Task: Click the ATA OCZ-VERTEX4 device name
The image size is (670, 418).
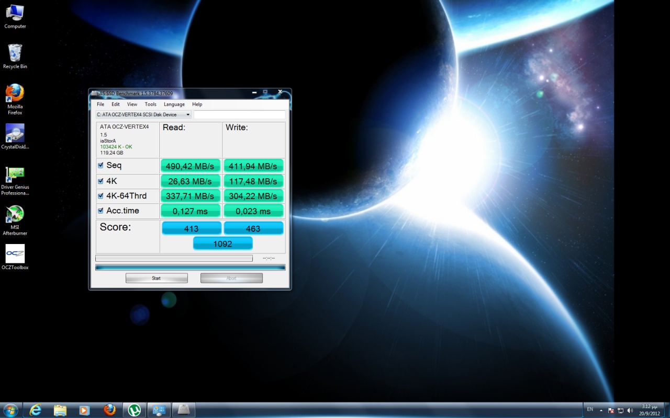Action: pyautogui.click(x=124, y=126)
